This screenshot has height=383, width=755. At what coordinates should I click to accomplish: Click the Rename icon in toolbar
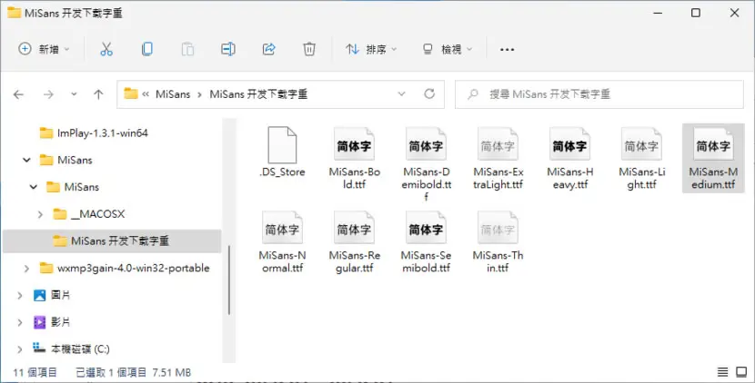point(228,49)
